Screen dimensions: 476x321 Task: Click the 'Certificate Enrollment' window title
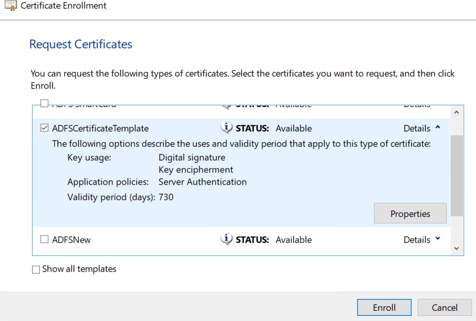tap(63, 6)
